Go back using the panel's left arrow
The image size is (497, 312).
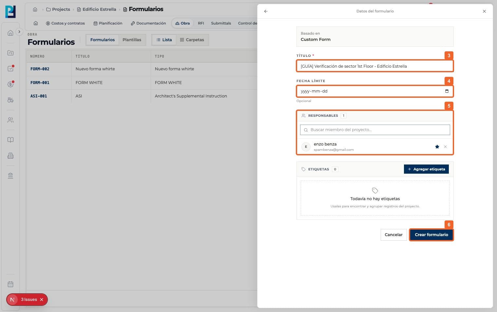coord(266,11)
